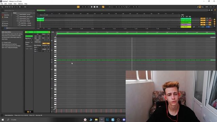Click the browser preview toggle headphone icon
The width and height of the screenshot is (217, 122).
2,28
